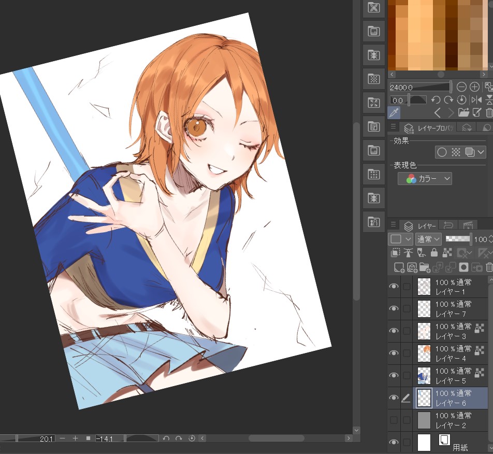Zoom out canvas with minus button
Image resolution: width=493 pixels, height=454 pixels.
click(x=63, y=438)
